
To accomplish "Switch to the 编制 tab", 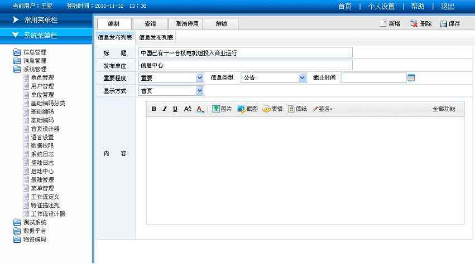I will [114, 23].
